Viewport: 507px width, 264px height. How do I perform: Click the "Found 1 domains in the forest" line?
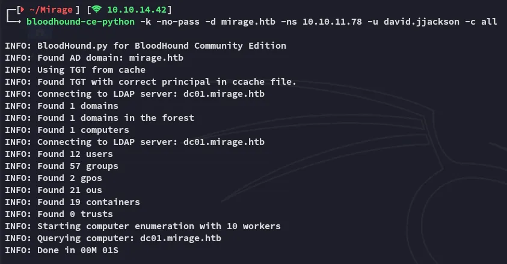(99, 118)
